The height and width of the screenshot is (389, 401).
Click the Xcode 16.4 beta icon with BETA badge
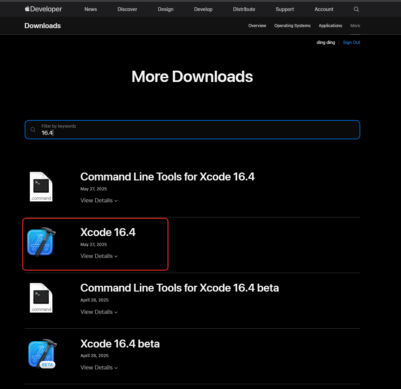click(42, 353)
